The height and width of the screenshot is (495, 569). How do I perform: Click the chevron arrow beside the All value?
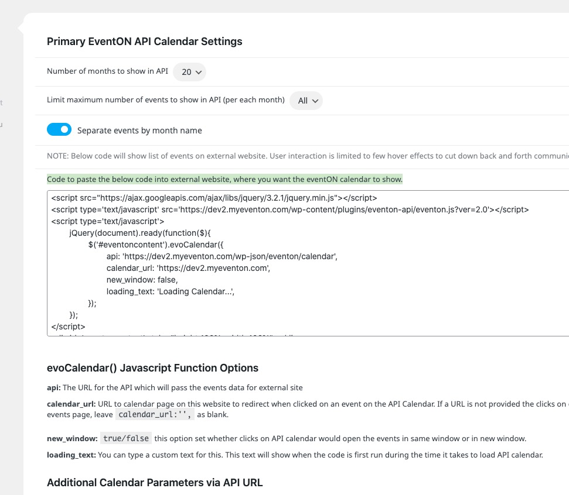(x=315, y=101)
